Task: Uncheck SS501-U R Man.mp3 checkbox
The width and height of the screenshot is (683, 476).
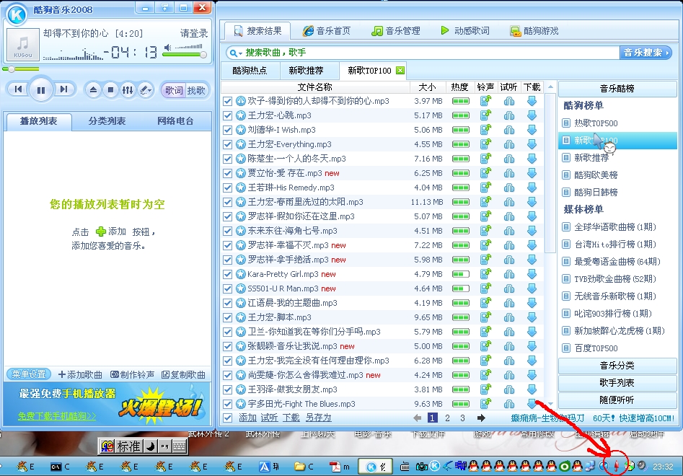Action: click(227, 288)
